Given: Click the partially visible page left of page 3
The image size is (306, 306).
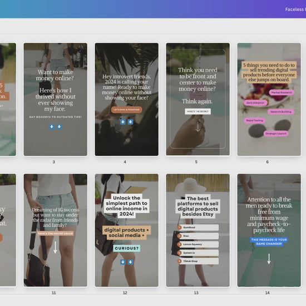Looking at the screenshot, I should (8, 100).
